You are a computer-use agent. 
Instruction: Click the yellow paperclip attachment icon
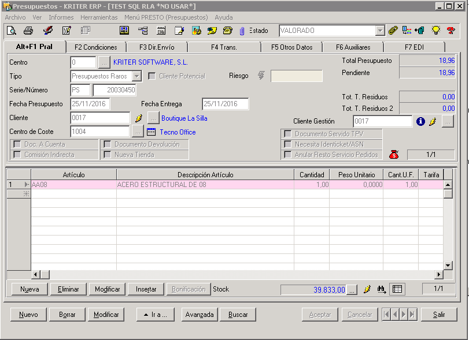(393, 31)
